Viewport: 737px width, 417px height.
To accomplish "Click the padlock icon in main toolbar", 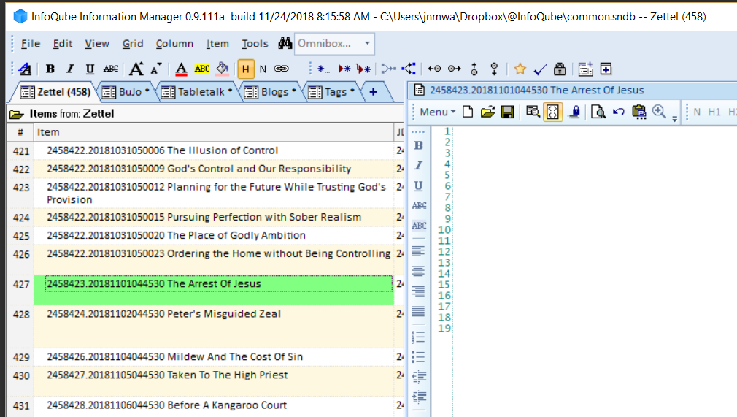I will pyautogui.click(x=560, y=69).
